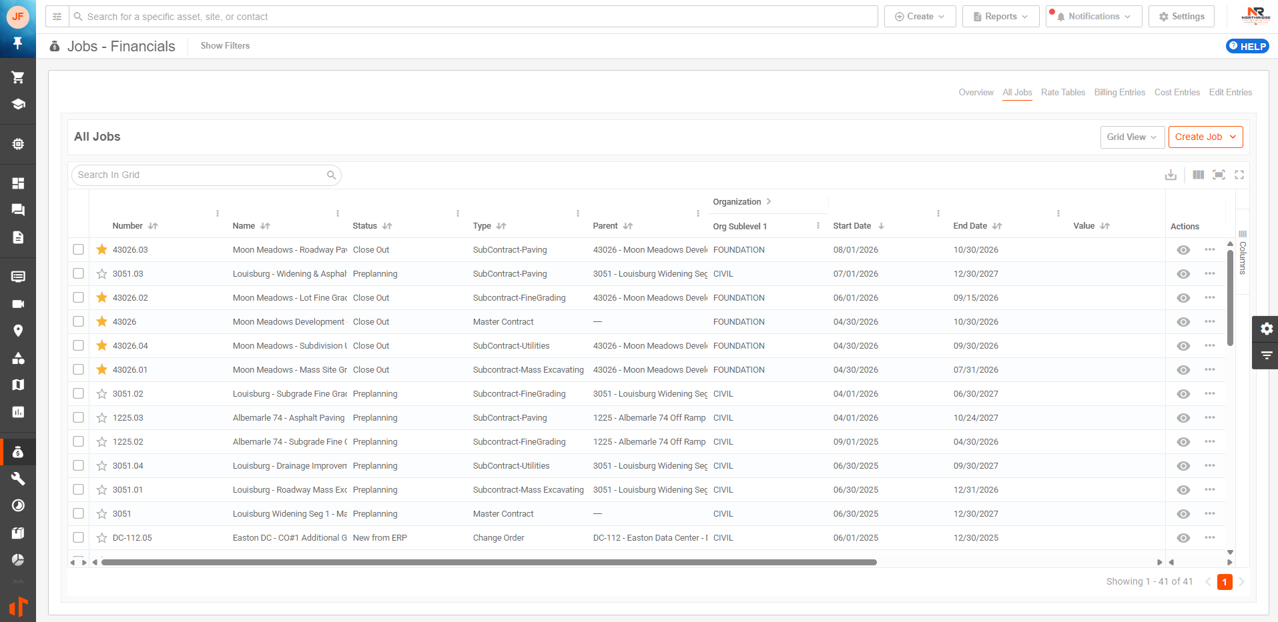Open the map pin sidebar icon
The width and height of the screenshot is (1278, 622).
[18, 331]
